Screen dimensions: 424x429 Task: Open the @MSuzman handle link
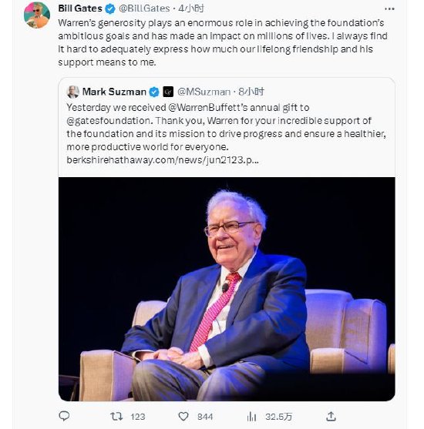pyautogui.click(x=204, y=92)
